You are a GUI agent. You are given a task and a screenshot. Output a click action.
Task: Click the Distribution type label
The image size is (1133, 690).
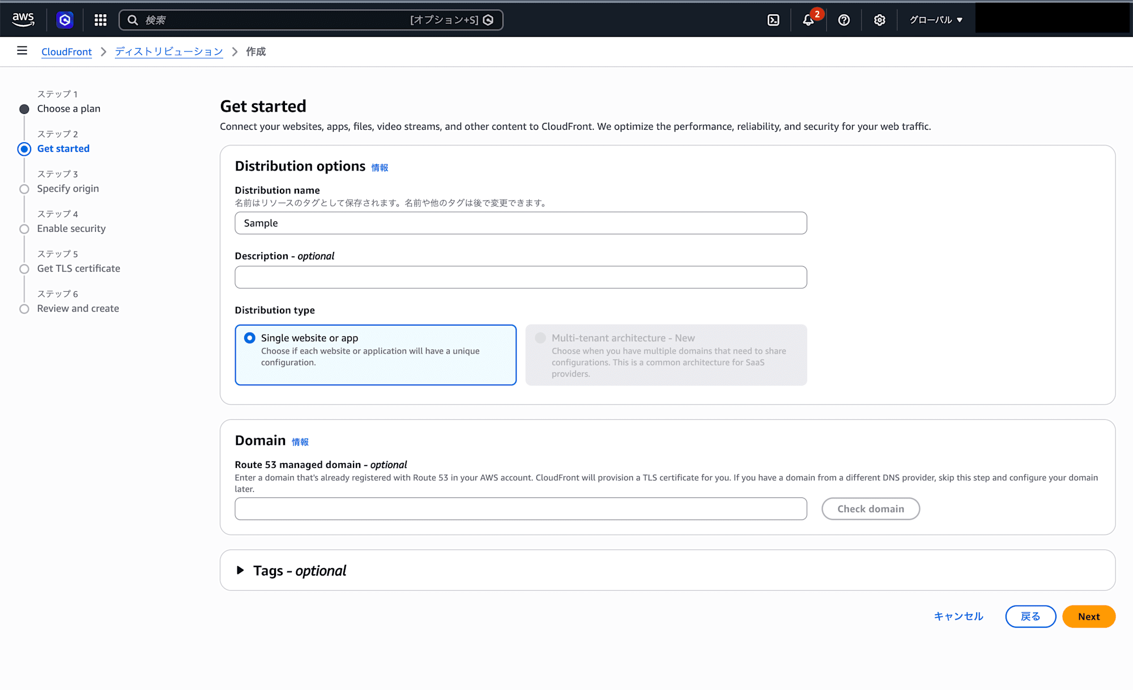pos(275,310)
